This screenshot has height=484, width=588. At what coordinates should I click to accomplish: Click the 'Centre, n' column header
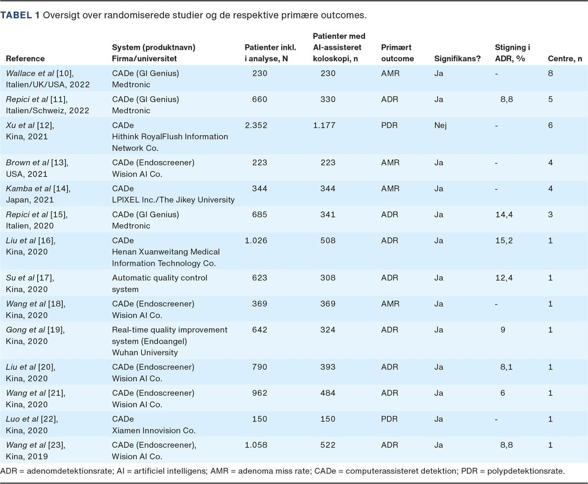click(565, 59)
